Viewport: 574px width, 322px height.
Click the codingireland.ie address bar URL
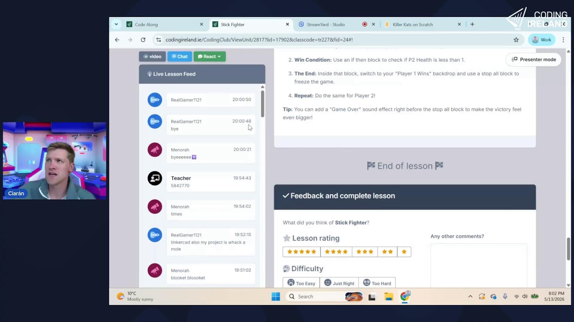tap(259, 40)
